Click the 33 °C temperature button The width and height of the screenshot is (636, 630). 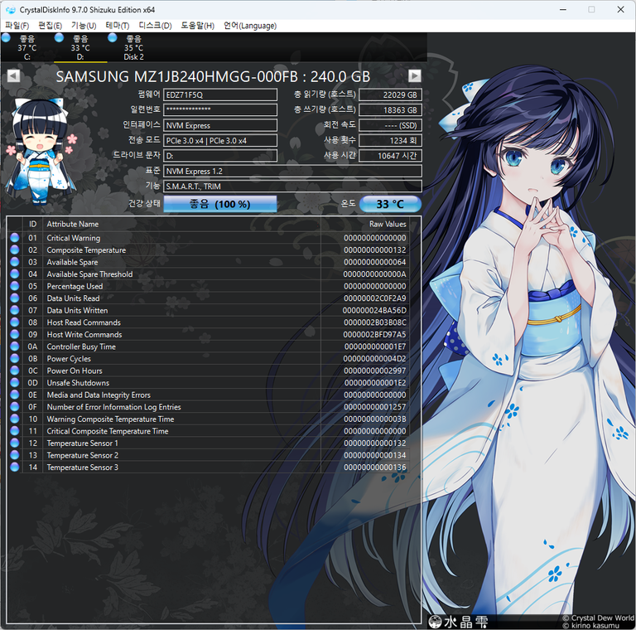390,204
